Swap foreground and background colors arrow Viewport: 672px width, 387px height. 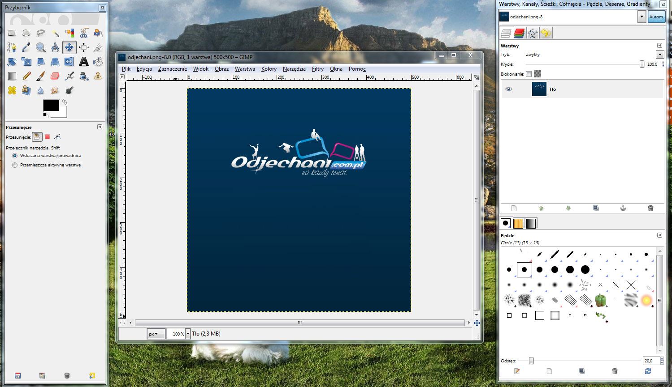(x=65, y=102)
